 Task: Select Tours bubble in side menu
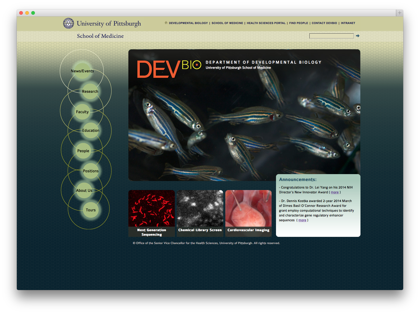click(91, 210)
